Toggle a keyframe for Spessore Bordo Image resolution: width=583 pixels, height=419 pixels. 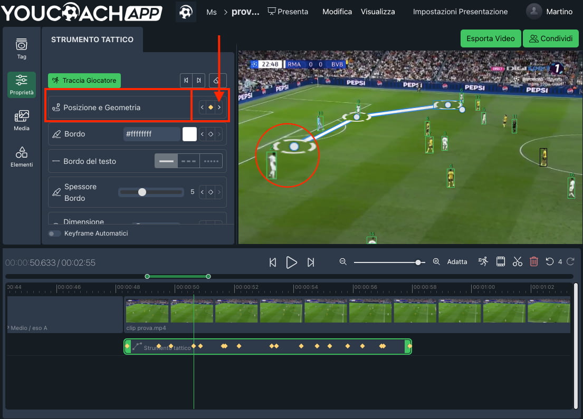click(211, 192)
